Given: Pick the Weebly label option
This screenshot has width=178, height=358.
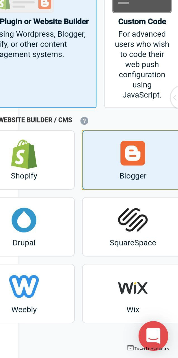Looking at the screenshot, I should coord(24,310).
